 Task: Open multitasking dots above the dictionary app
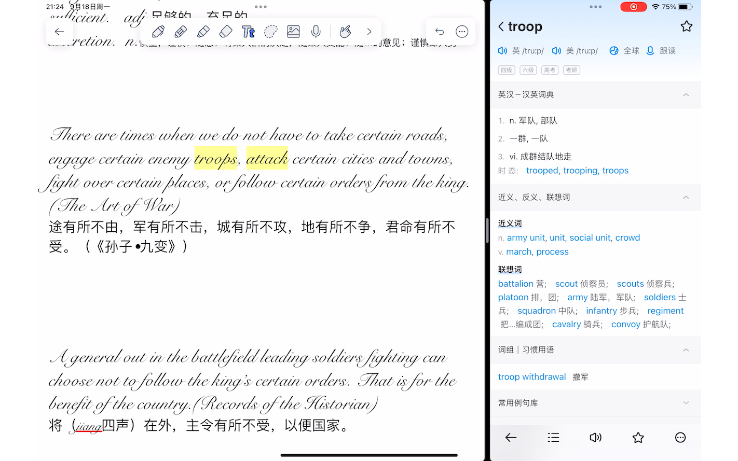pos(596,7)
